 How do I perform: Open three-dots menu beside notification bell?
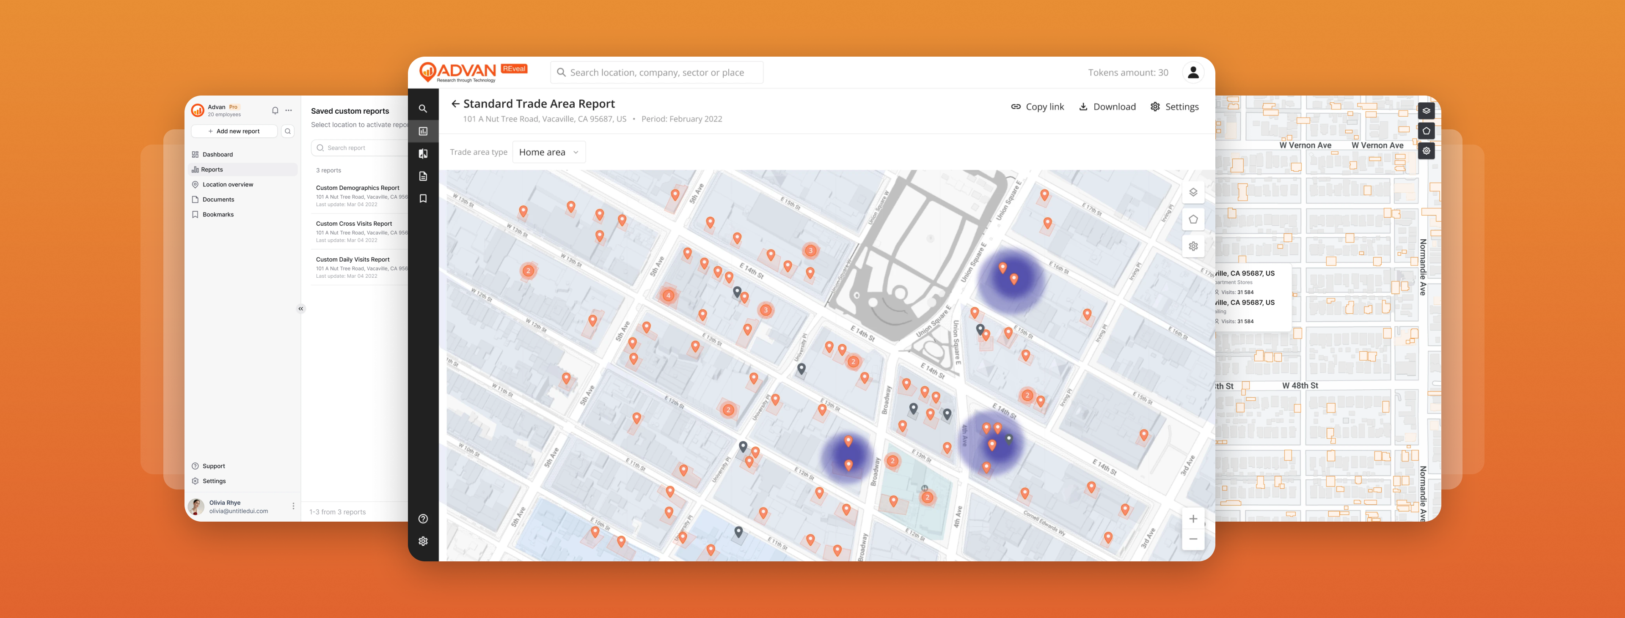[288, 110]
